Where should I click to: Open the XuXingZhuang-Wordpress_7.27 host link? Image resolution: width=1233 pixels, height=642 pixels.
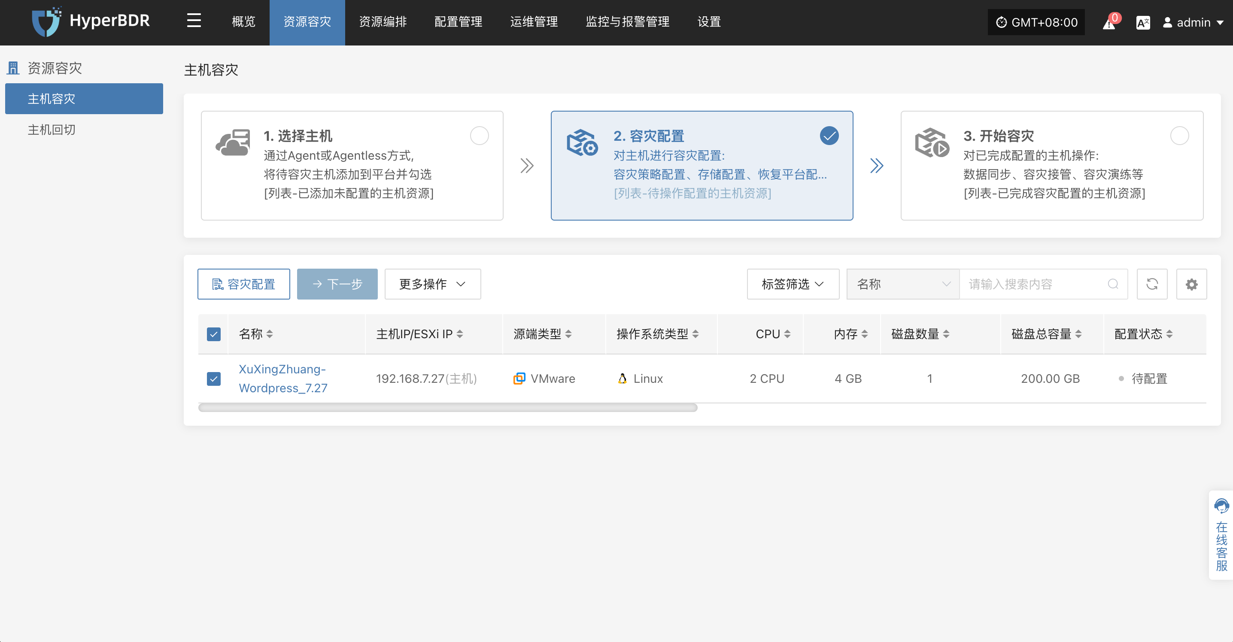(283, 379)
